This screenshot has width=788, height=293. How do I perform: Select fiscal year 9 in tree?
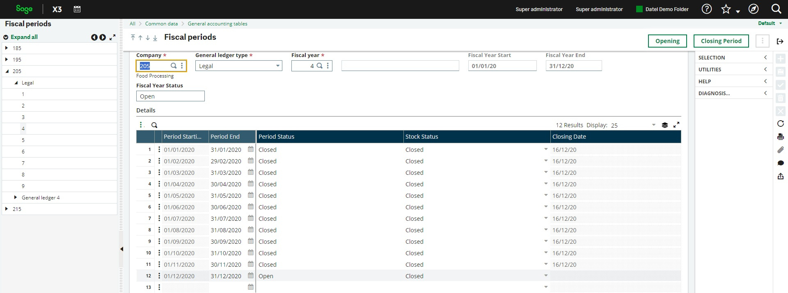click(23, 186)
